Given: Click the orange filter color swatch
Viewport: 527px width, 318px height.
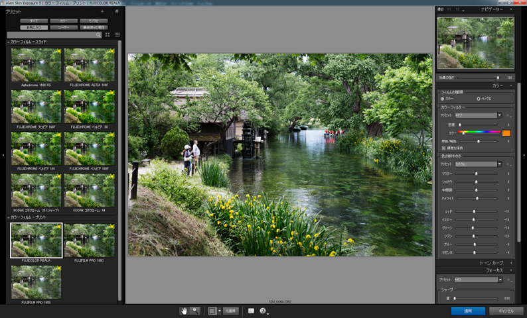Looking at the screenshot, I should [x=506, y=132].
